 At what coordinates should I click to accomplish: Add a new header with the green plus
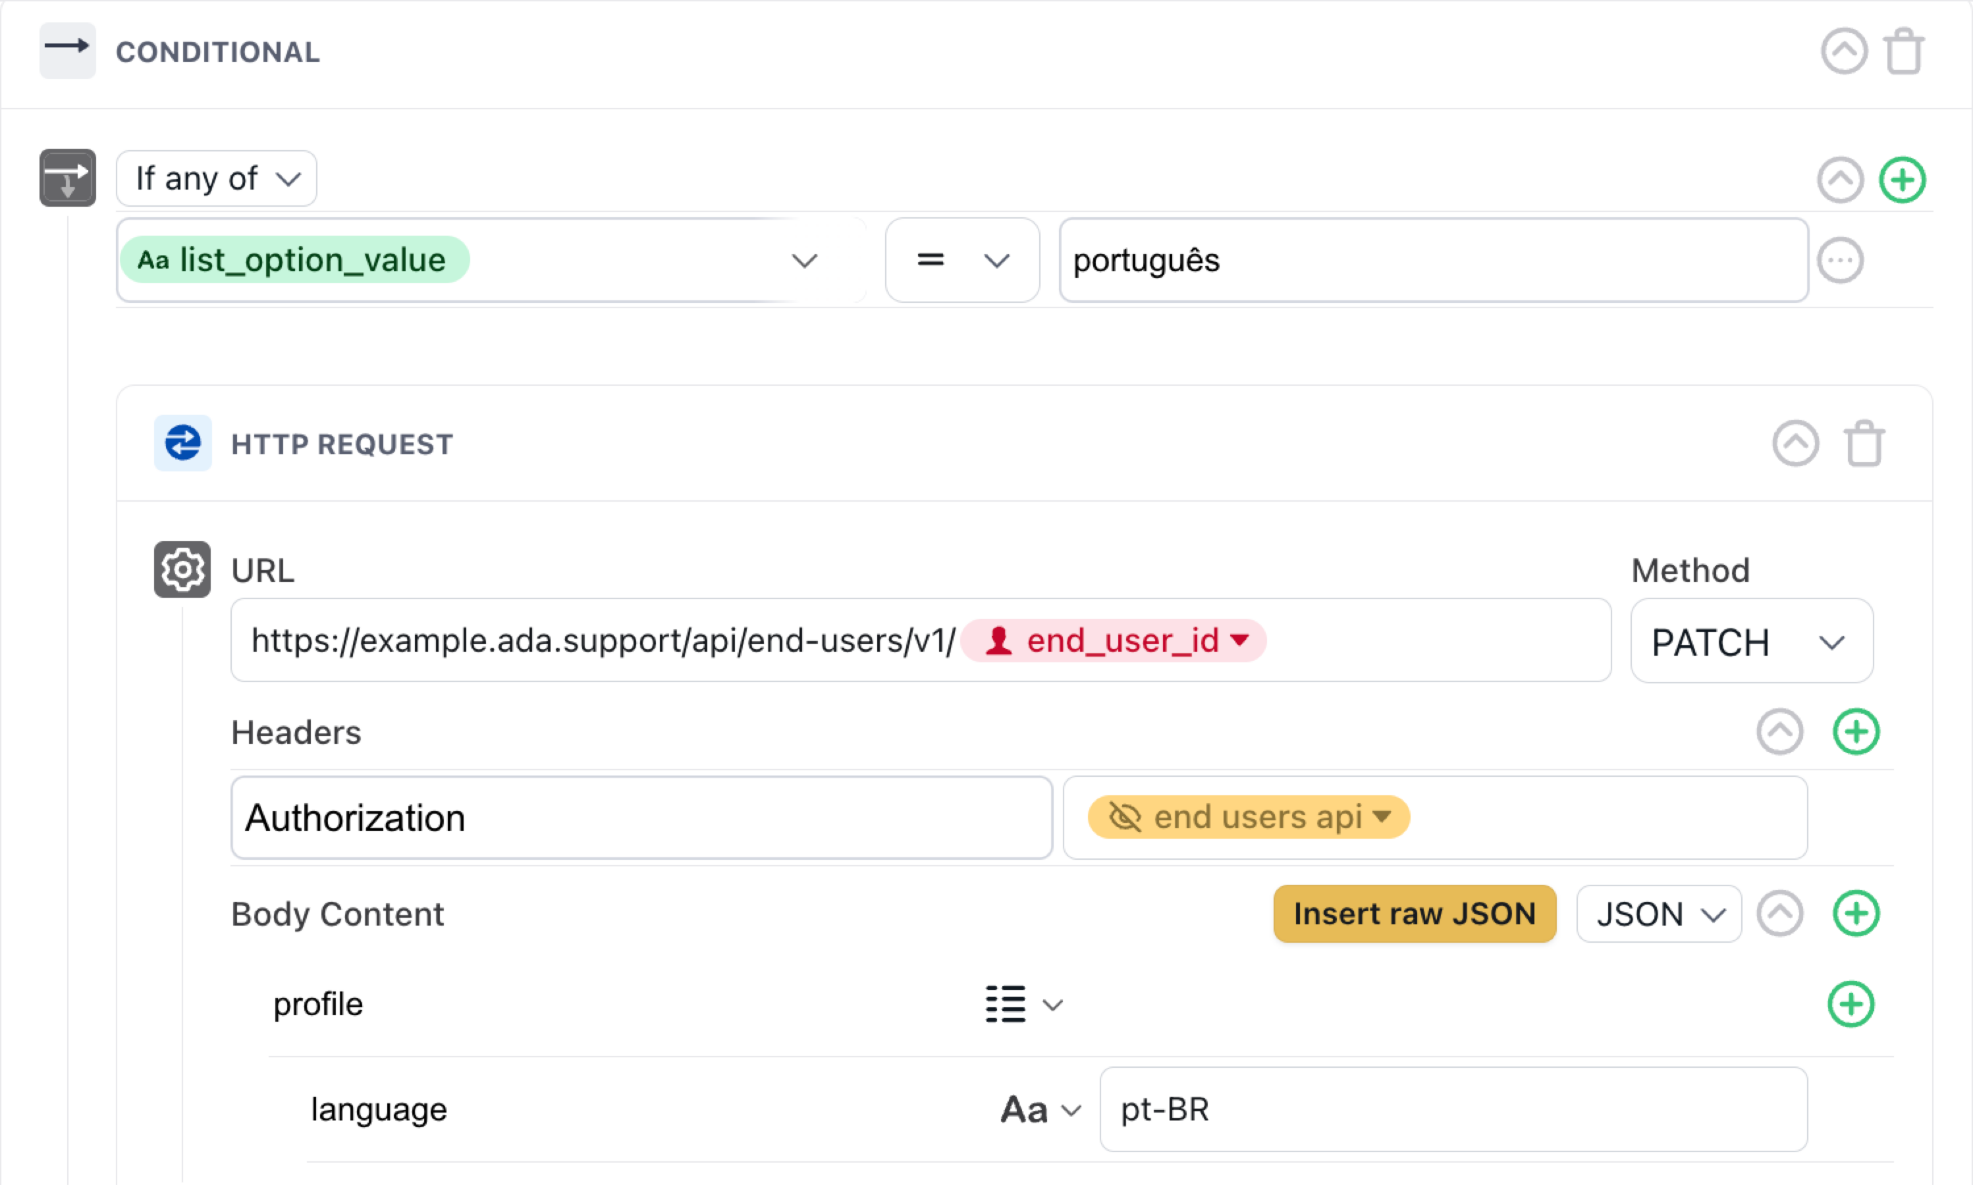1856,731
